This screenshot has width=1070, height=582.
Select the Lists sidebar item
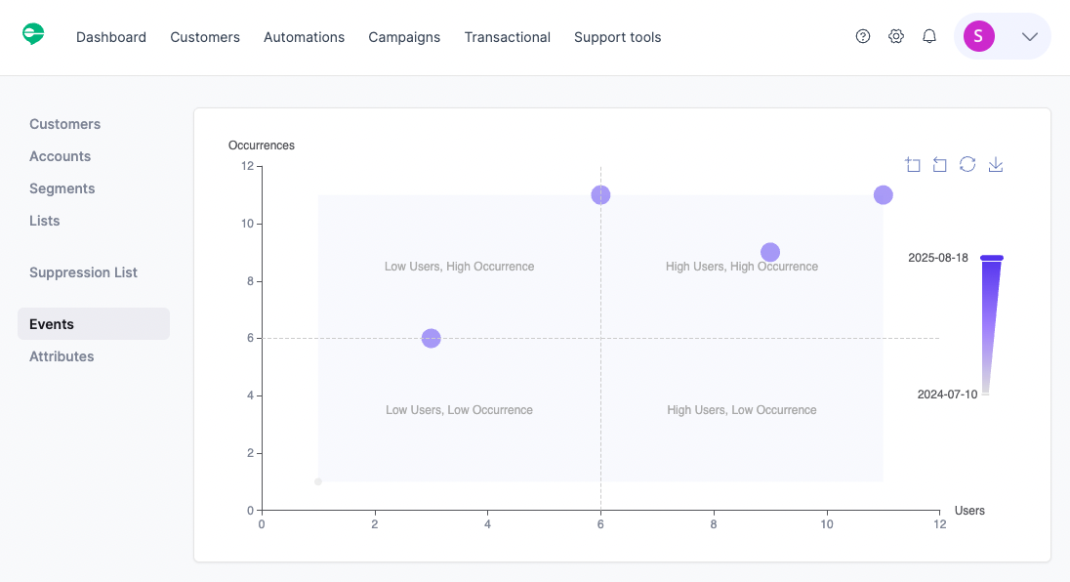tap(44, 220)
